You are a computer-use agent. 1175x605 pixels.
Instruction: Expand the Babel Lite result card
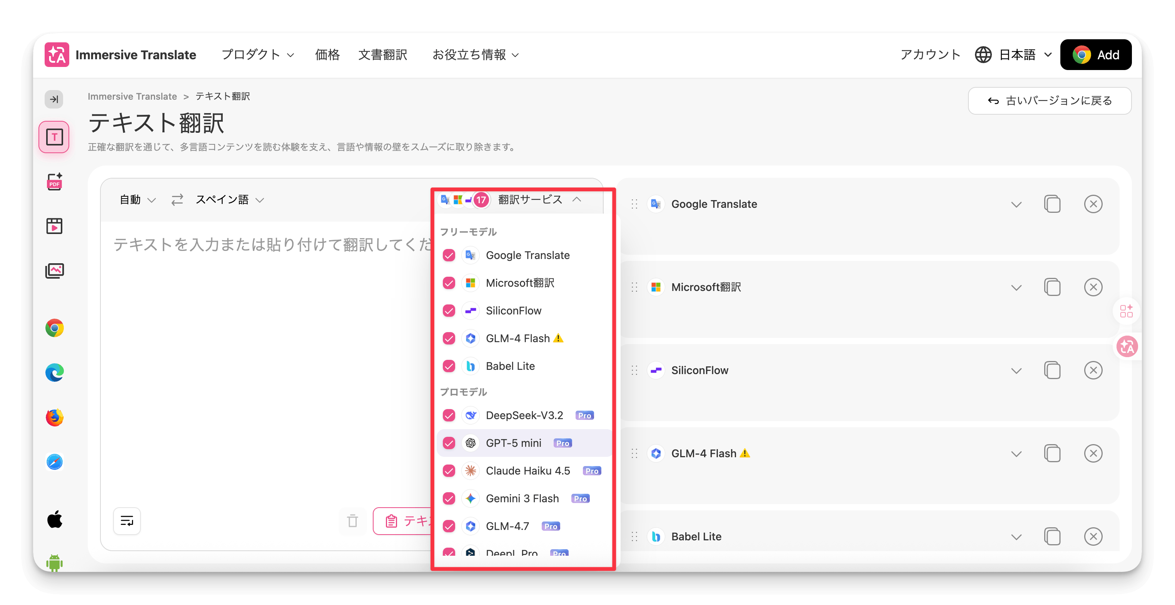pyautogui.click(x=1016, y=536)
